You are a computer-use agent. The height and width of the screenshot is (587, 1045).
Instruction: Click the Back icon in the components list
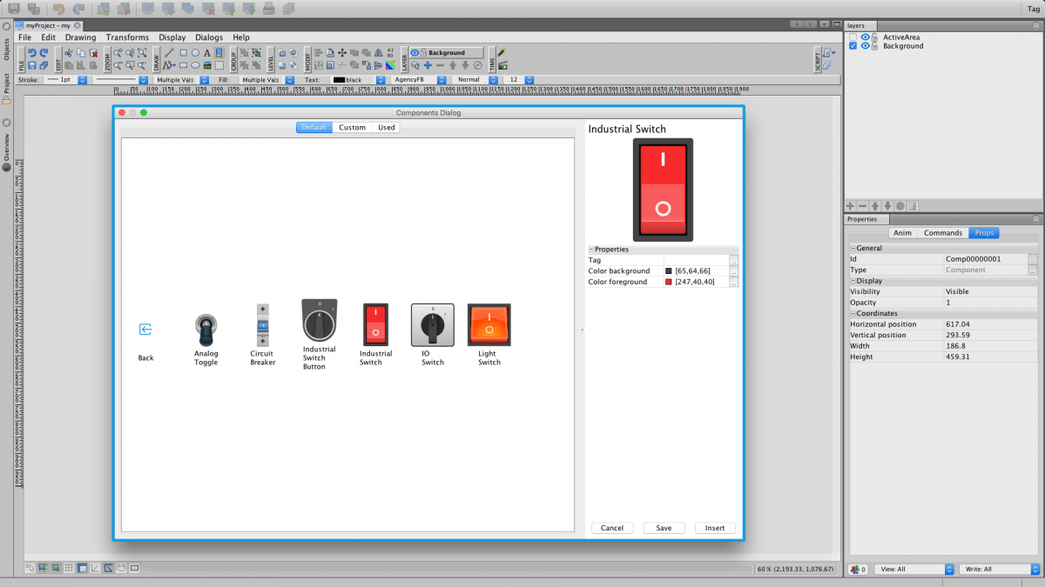coord(145,330)
